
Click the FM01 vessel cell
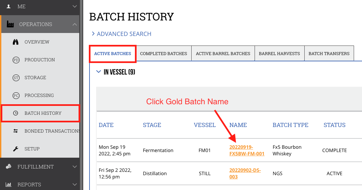(x=205, y=150)
